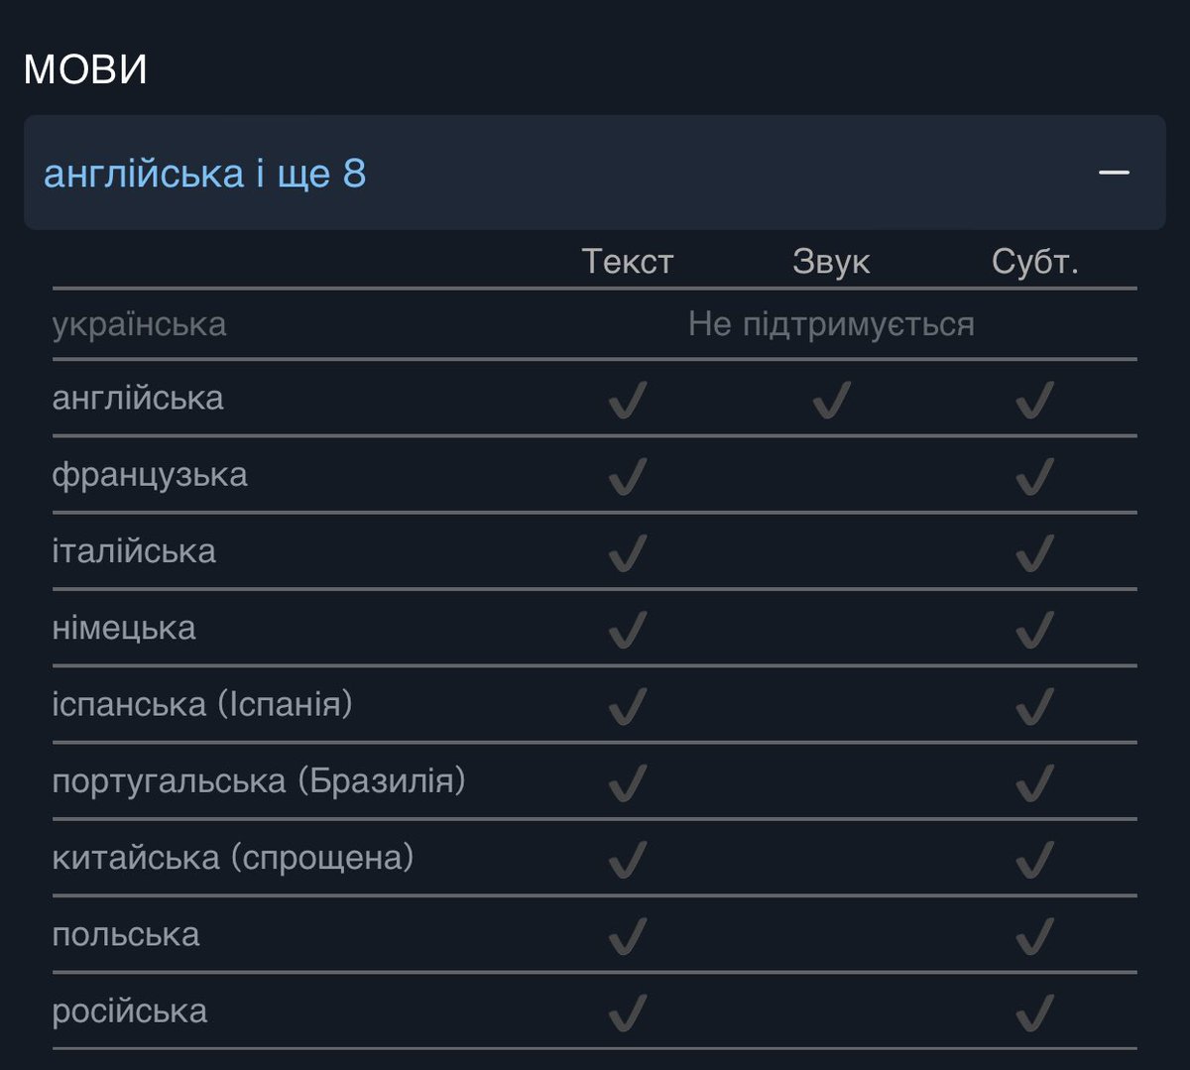
Task: Select the 'Субт.' column header
Action: tap(1034, 262)
